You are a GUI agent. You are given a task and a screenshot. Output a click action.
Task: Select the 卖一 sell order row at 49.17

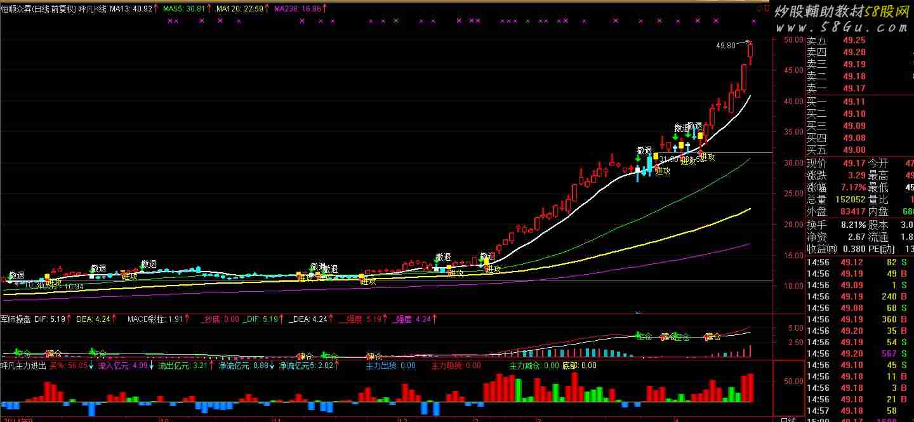860,88
